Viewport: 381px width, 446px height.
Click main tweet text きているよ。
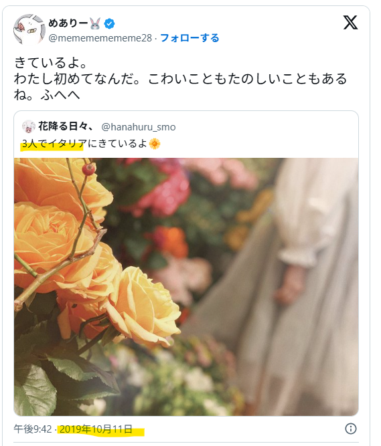coord(50,63)
